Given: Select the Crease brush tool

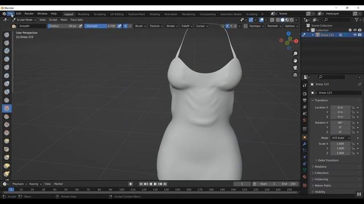Looking at the screenshot, I should [x=7, y=100].
